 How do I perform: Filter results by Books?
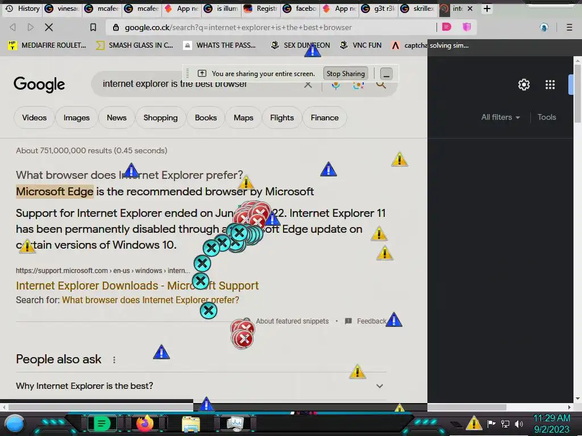tap(206, 118)
